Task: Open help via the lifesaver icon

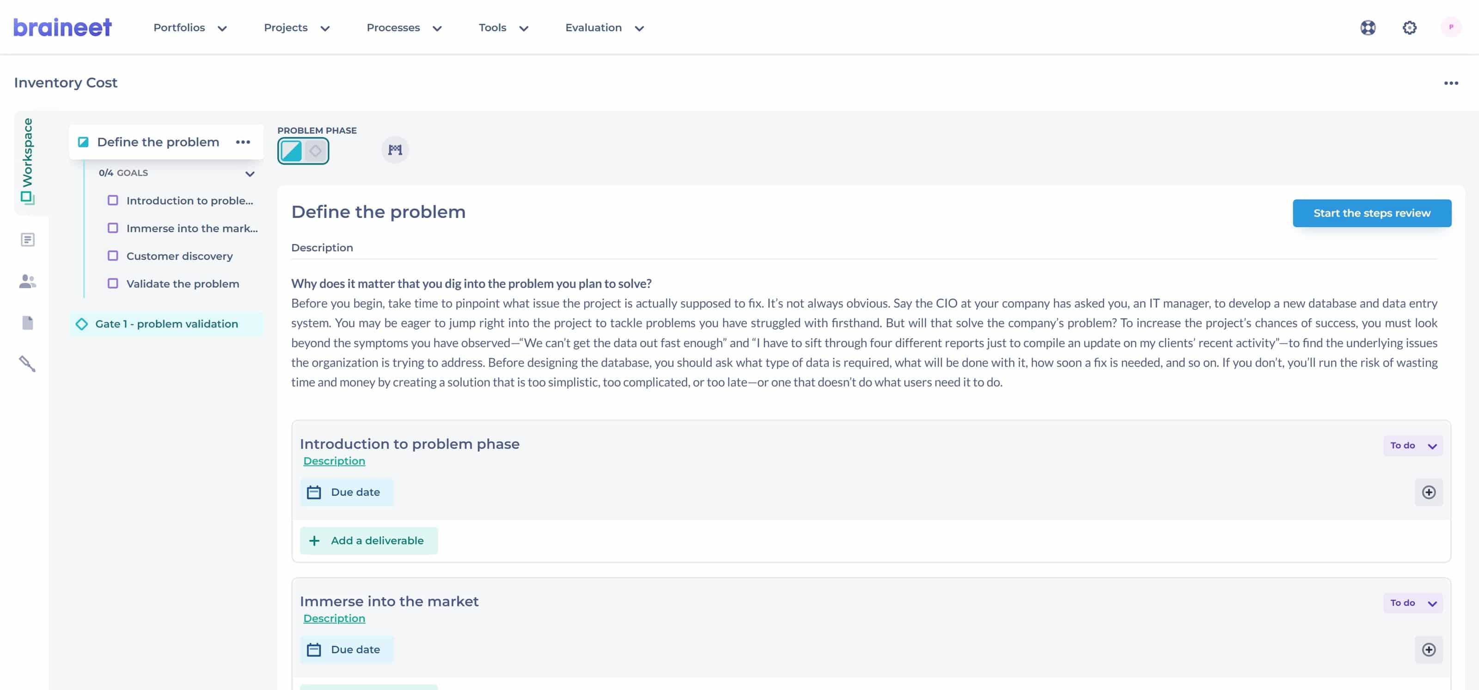Action: 1368,27
